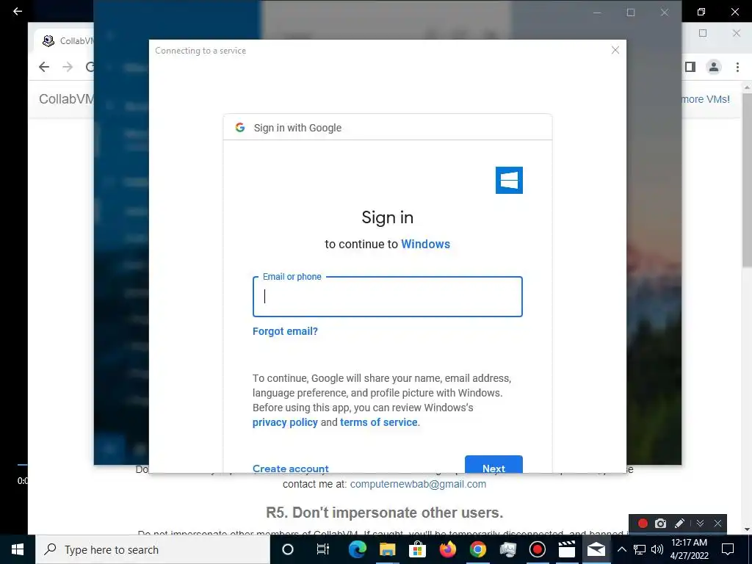Switch to Google Chrome on taskbar

(x=477, y=549)
